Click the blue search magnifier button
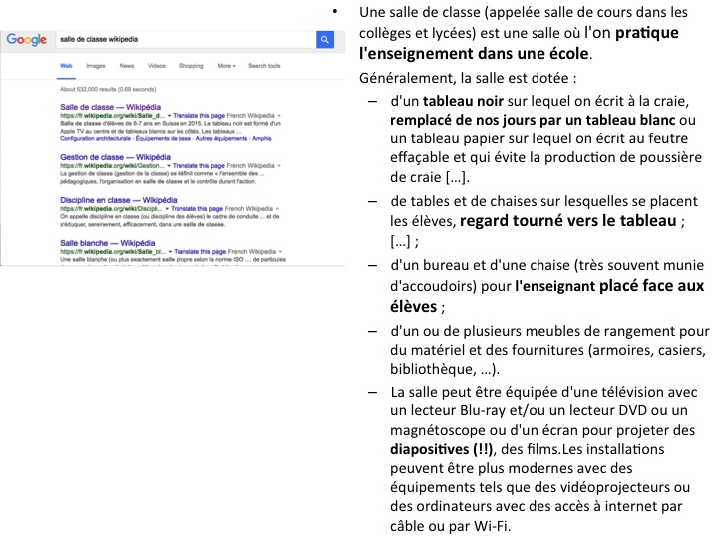Viewport: 718px width, 538px height. point(325,39)
